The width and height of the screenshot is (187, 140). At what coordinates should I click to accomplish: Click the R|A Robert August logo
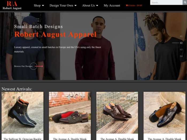point(12,5)
